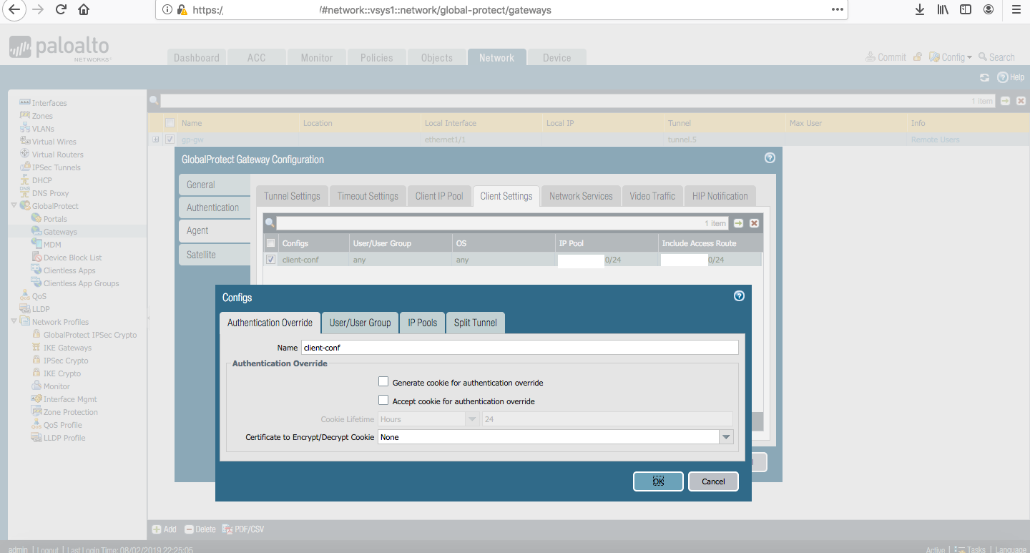Collapse the Network Profiles tree node

tap(14, 322)
